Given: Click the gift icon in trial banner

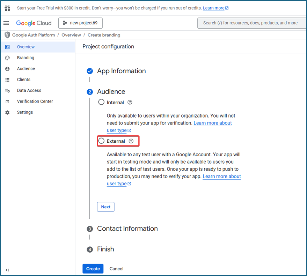Looking at the screenshot, I should 7,8.
